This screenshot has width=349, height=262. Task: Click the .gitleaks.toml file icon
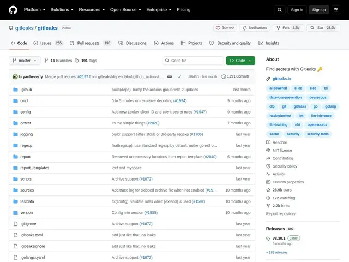tap(15, 235)
